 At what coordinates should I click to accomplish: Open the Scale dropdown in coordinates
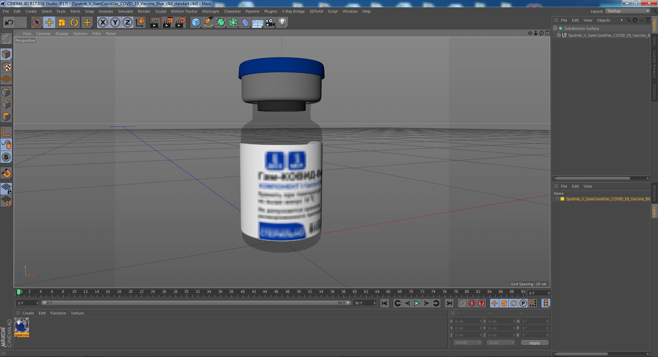tap(501, 343)
